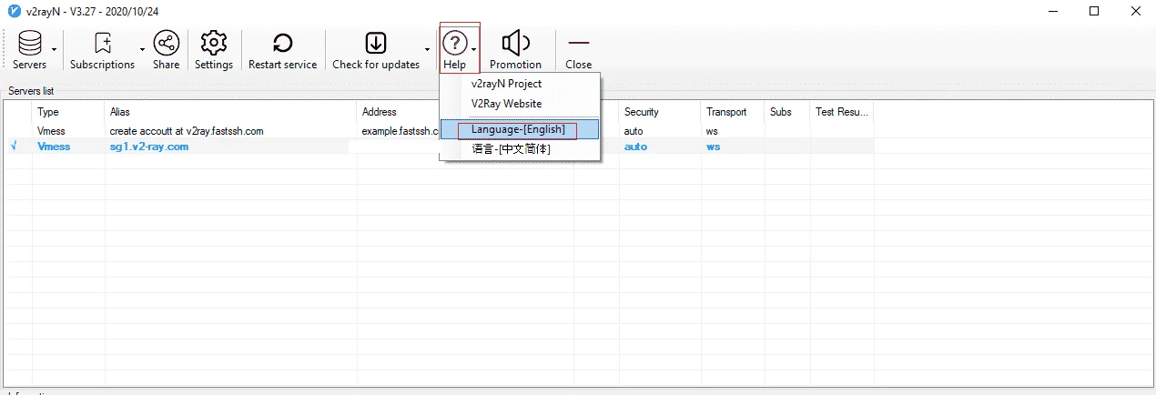Maximize the v2rayN window
Screen dimensions: 1156x395
(x=1094, y=11)
